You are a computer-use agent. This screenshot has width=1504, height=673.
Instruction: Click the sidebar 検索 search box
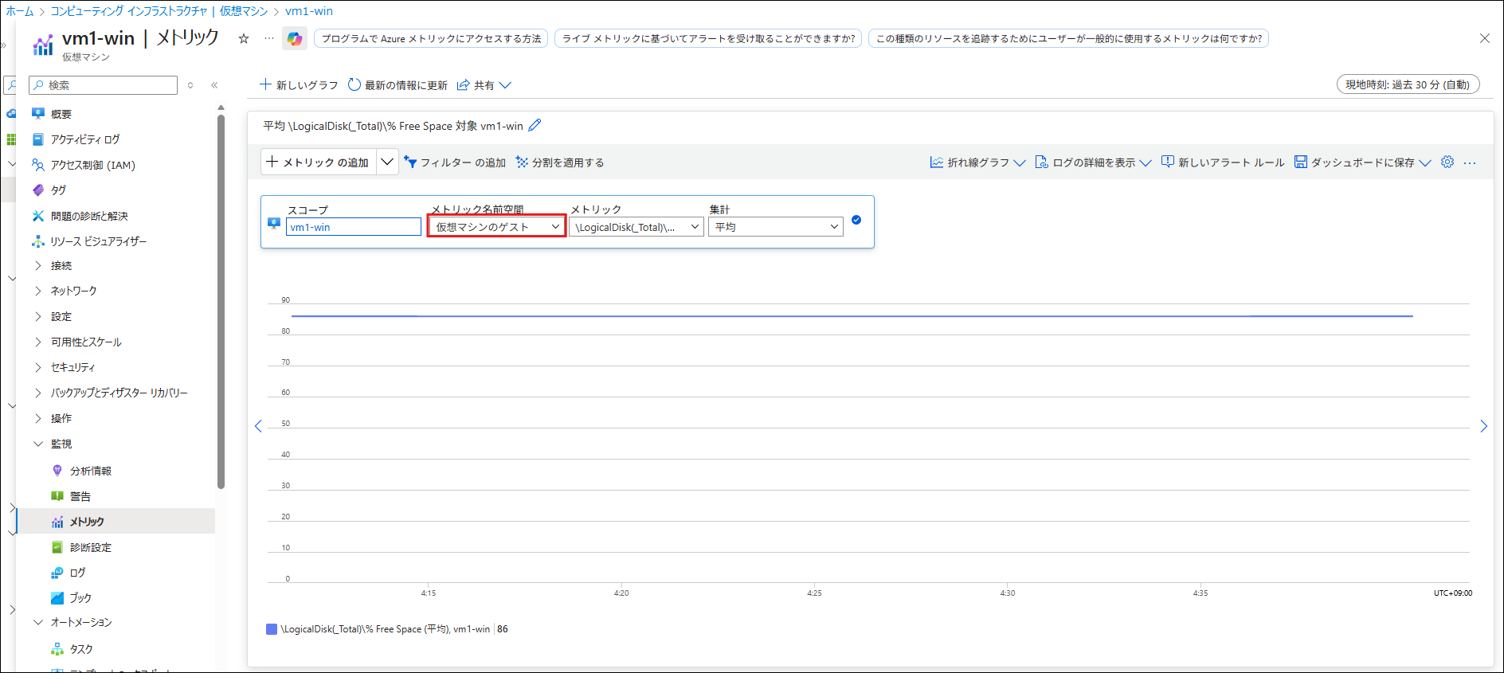(x=103, y=85)
